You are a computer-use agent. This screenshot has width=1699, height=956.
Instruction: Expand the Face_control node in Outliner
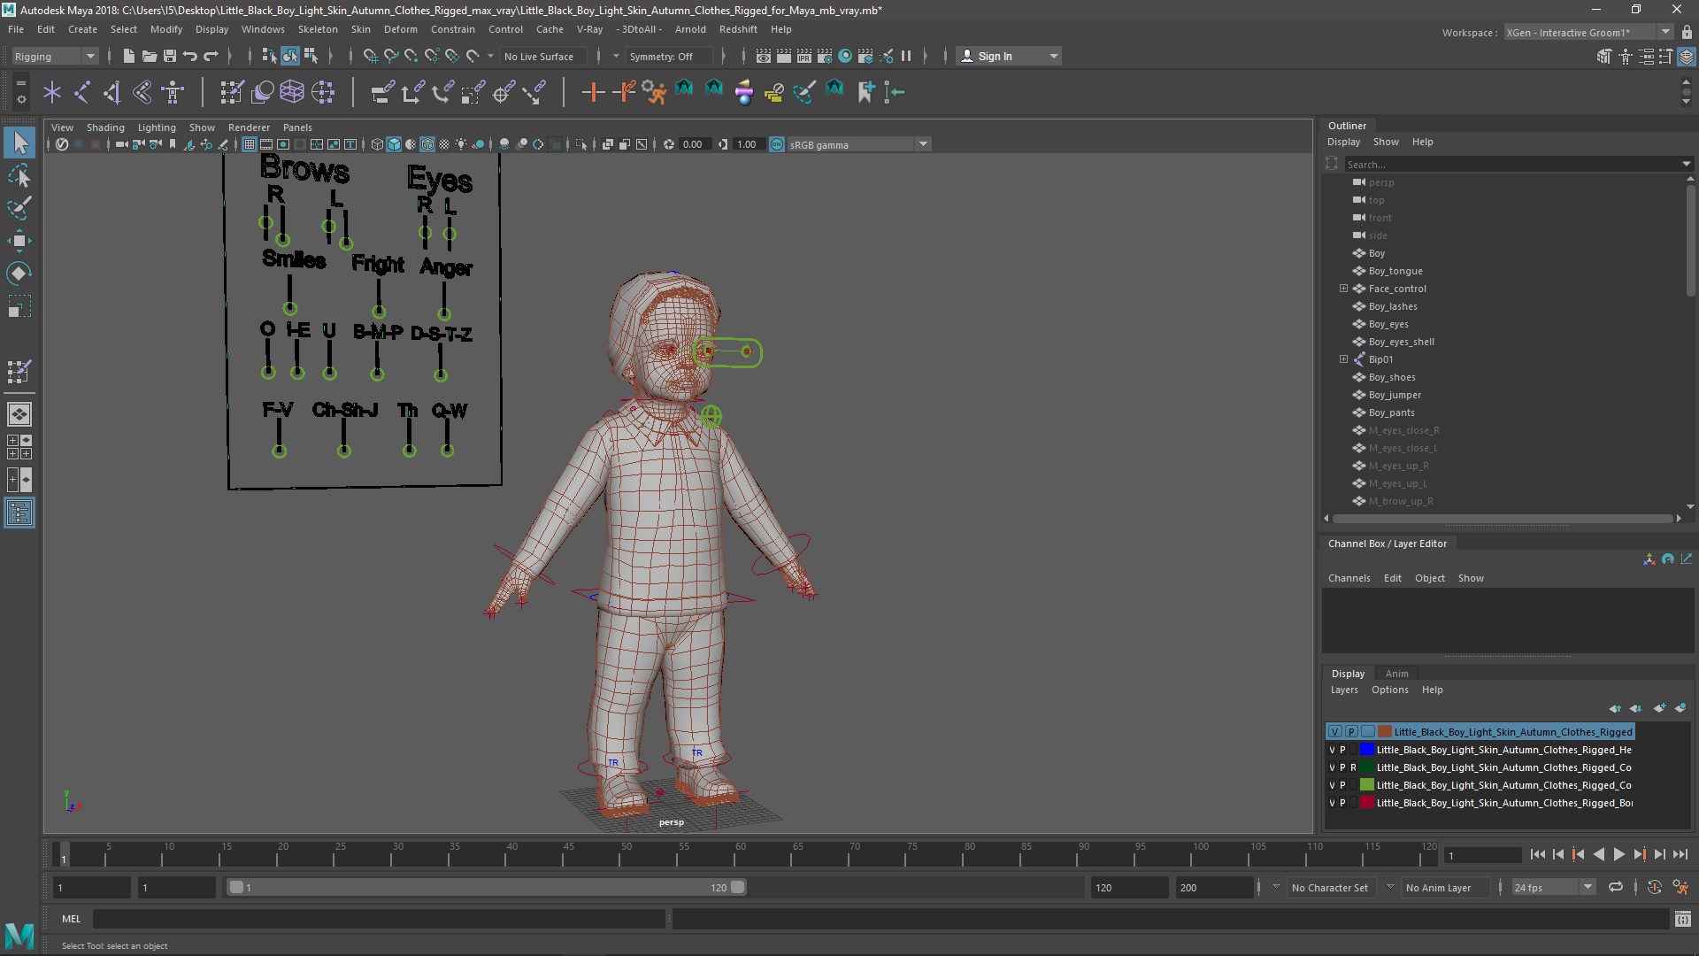(x=1343, y=289)
